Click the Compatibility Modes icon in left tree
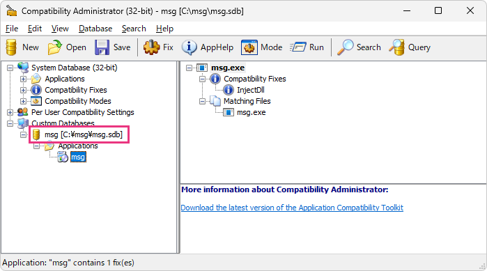Image resolution: width=487 pixels, height=271 pixels. click(x=36, y=101)
